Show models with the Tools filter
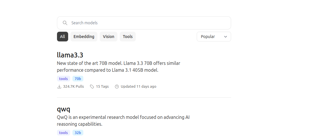 [x=128, y=37]
